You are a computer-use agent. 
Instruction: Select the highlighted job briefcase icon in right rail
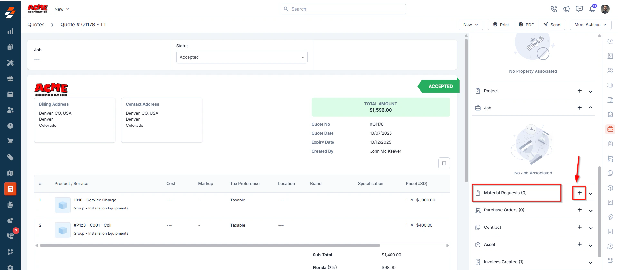(610, 129)
